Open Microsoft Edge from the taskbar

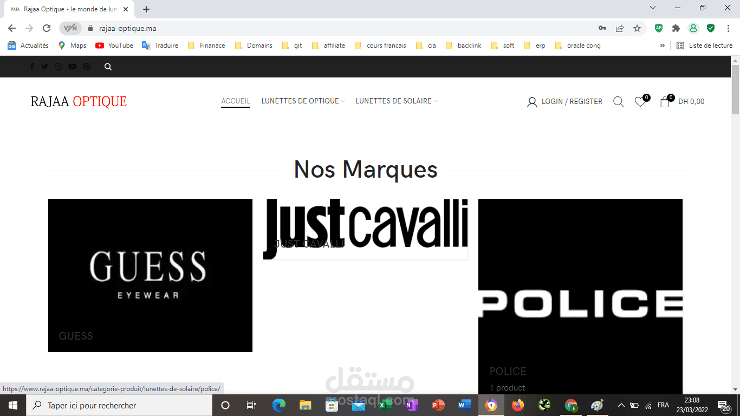tap(279, 405)
